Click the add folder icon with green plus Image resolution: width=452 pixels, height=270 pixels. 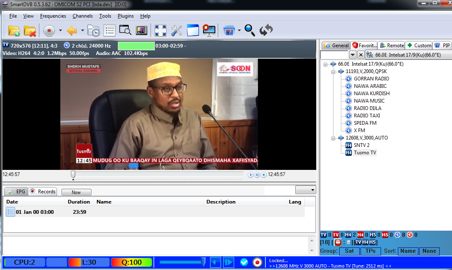pos(14,31)
